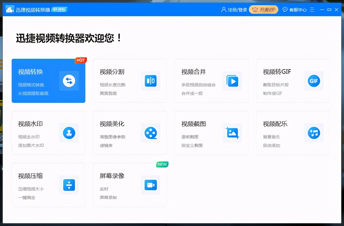Maximize the converter window

329,10
